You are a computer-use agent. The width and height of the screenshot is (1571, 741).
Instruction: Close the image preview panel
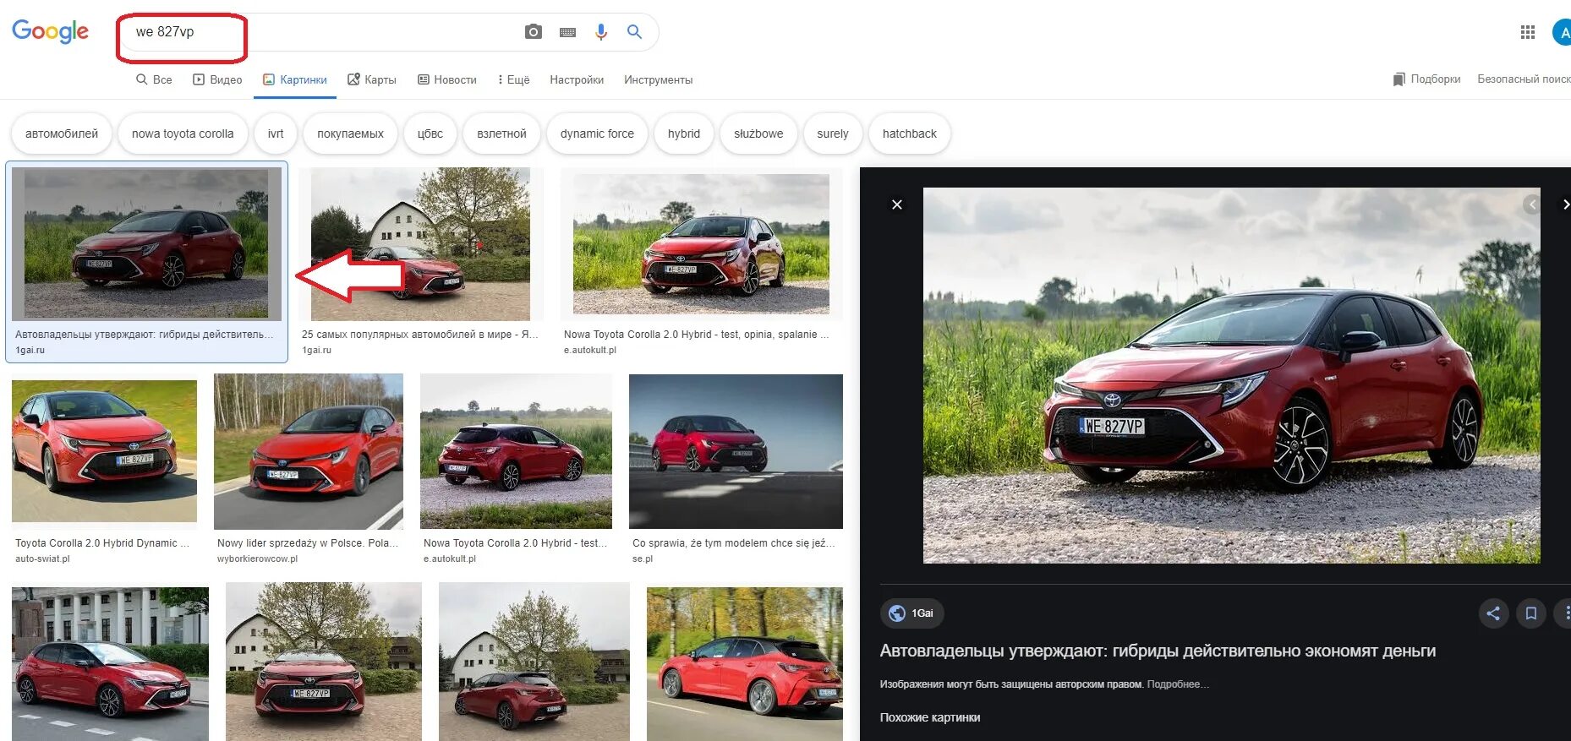coord(897,204)
